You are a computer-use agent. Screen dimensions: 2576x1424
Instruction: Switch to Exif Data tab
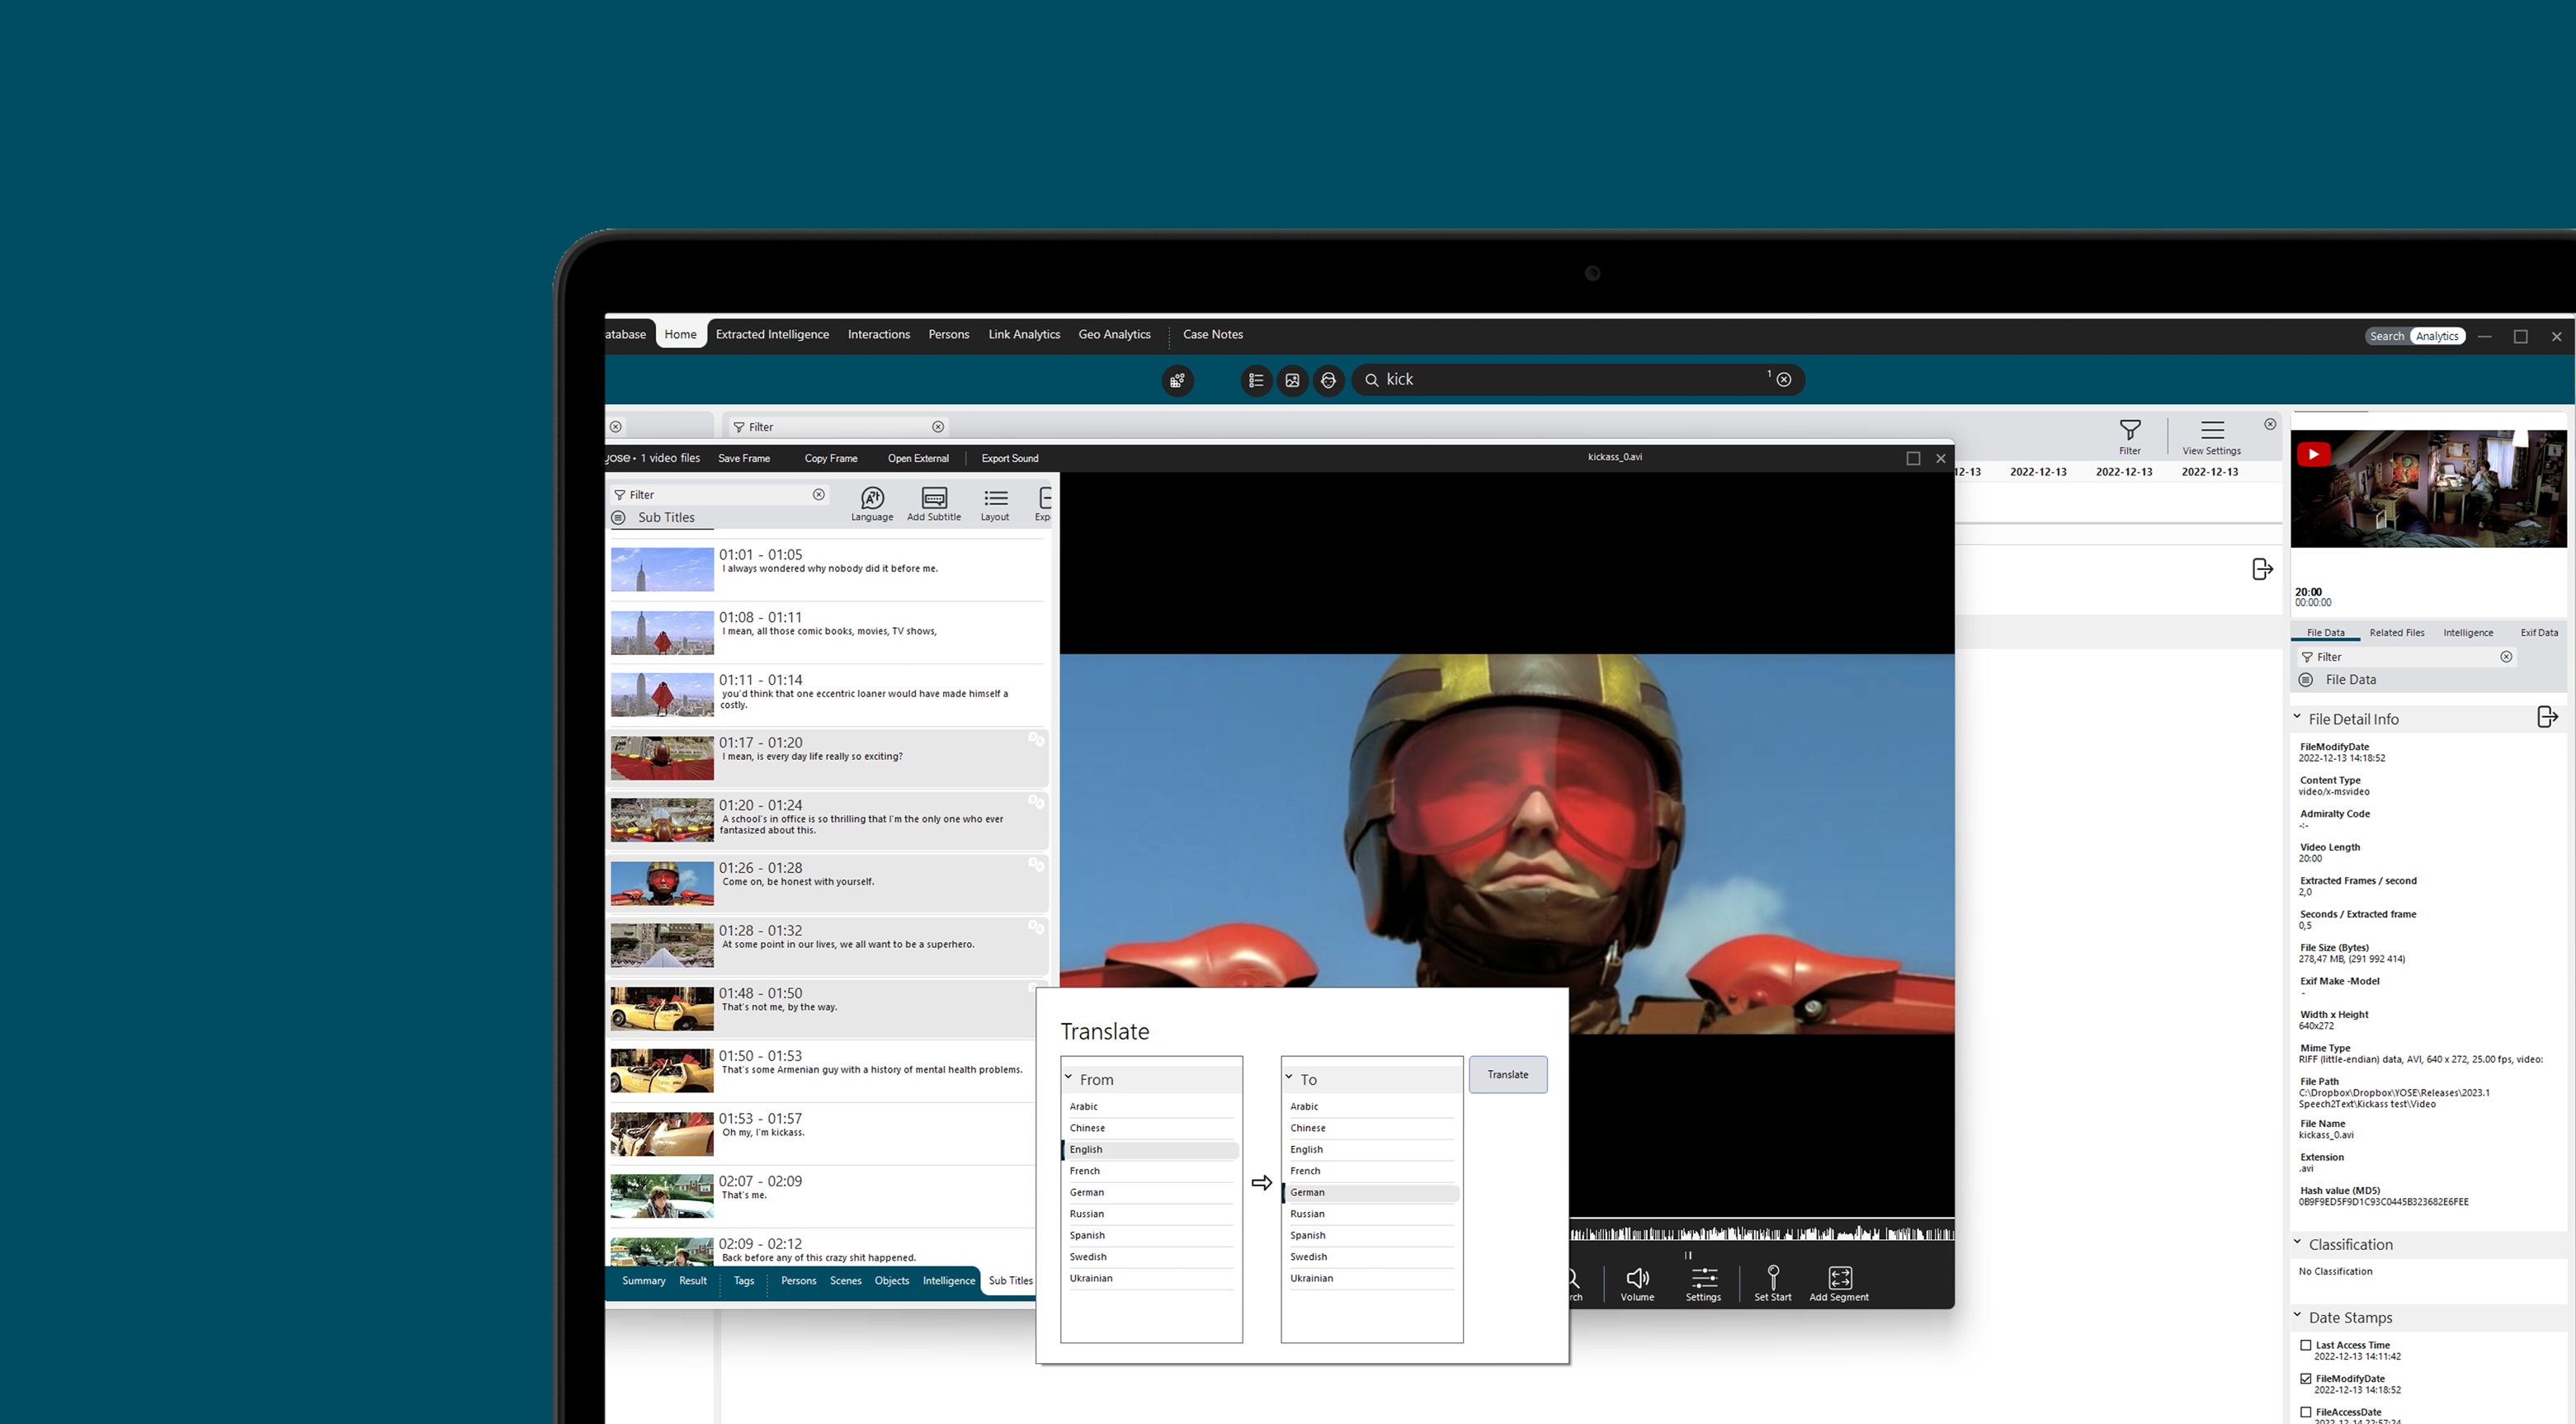(x=2538, y=632)
